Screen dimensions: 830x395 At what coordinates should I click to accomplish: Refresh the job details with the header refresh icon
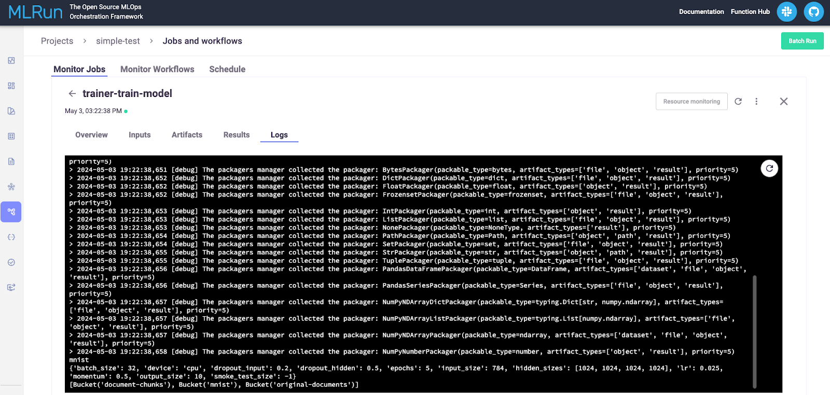pyautogui.click(x=738, y=102)
